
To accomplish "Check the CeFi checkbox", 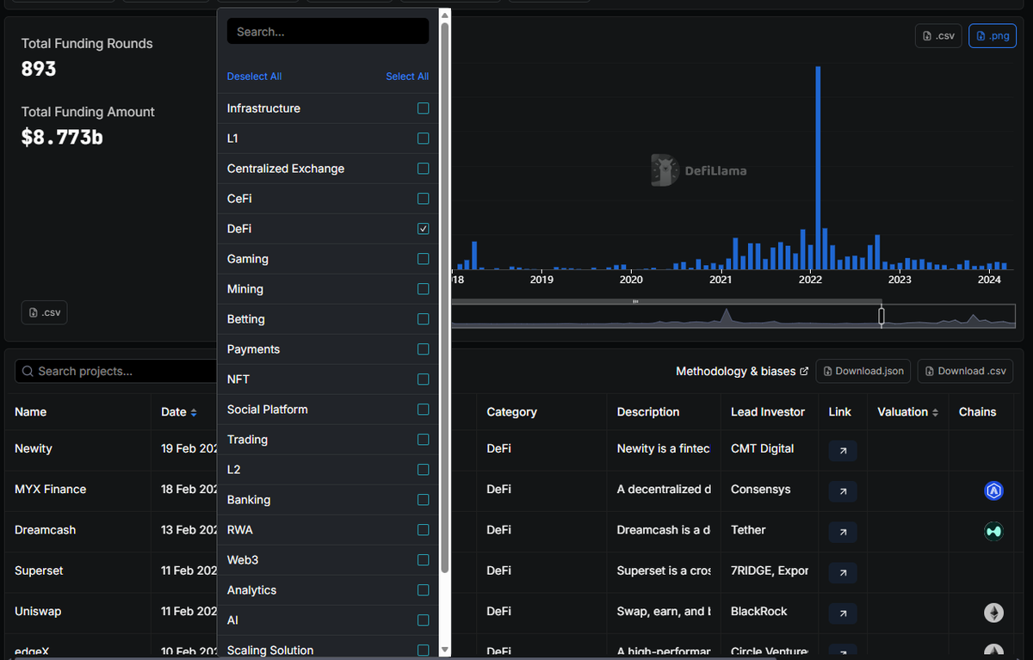I will (423, 199).
